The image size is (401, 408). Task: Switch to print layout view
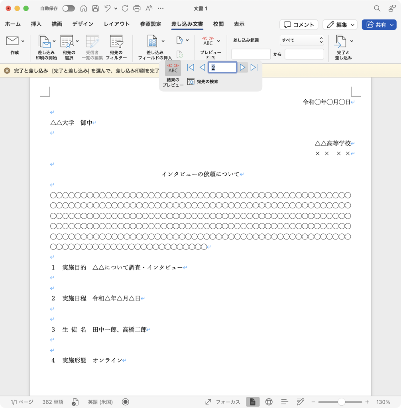[x=252, y=402]
